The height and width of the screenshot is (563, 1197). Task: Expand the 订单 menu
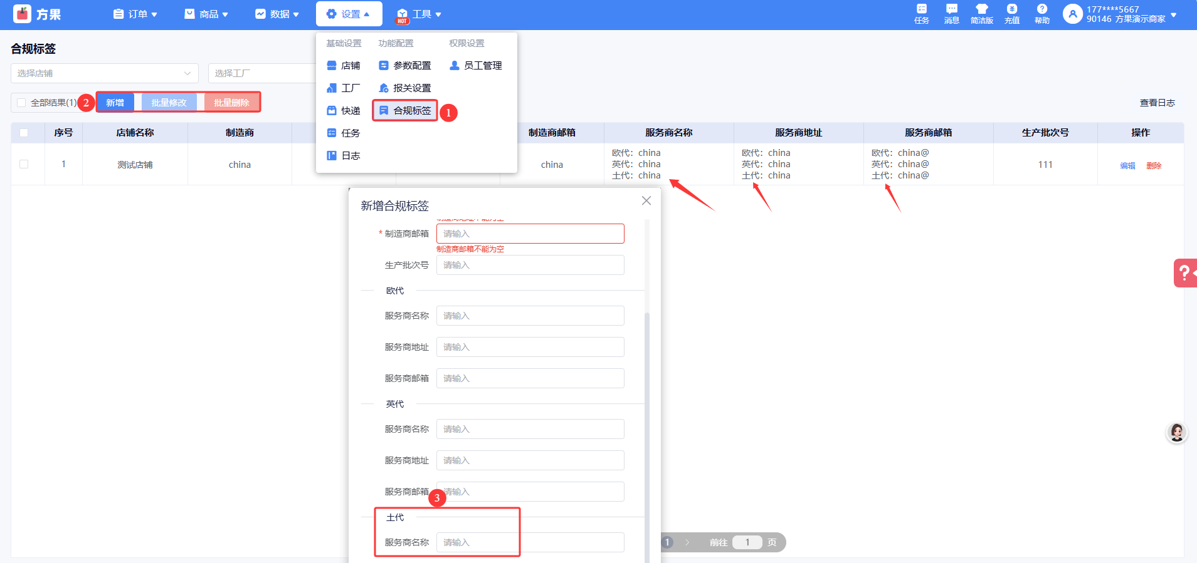tap(135, 14)
